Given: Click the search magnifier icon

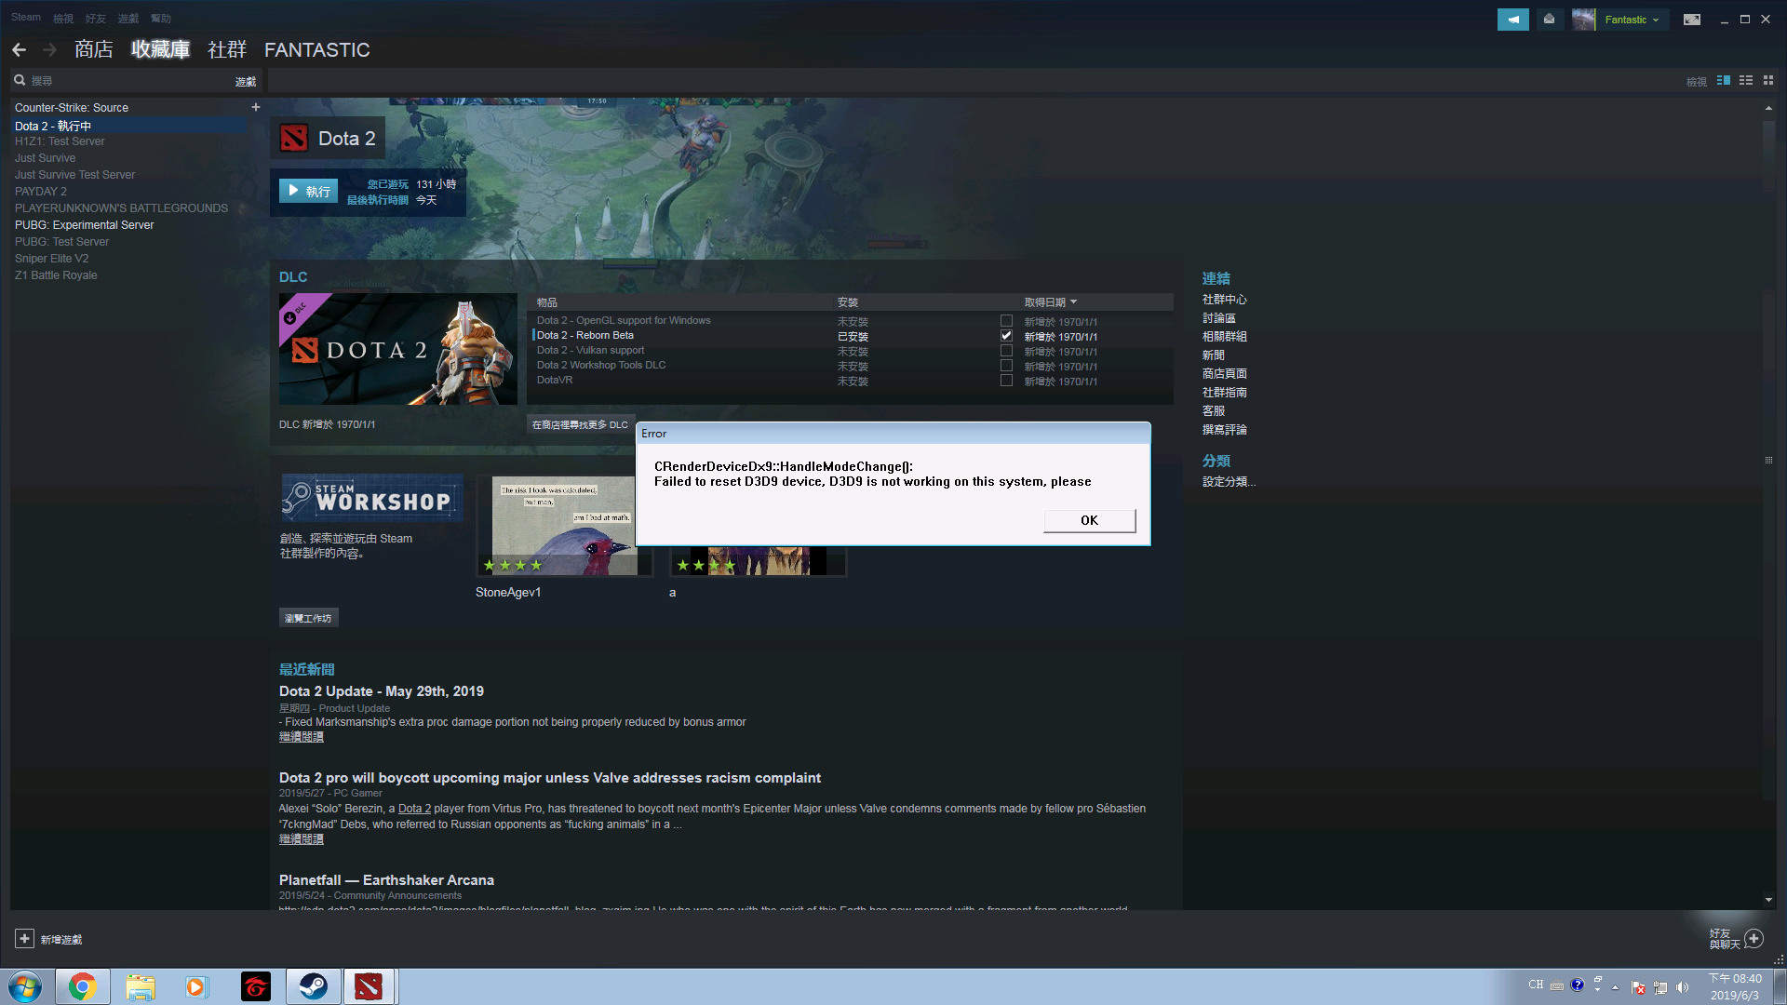Looking at the screenshot, I should 20,81.
